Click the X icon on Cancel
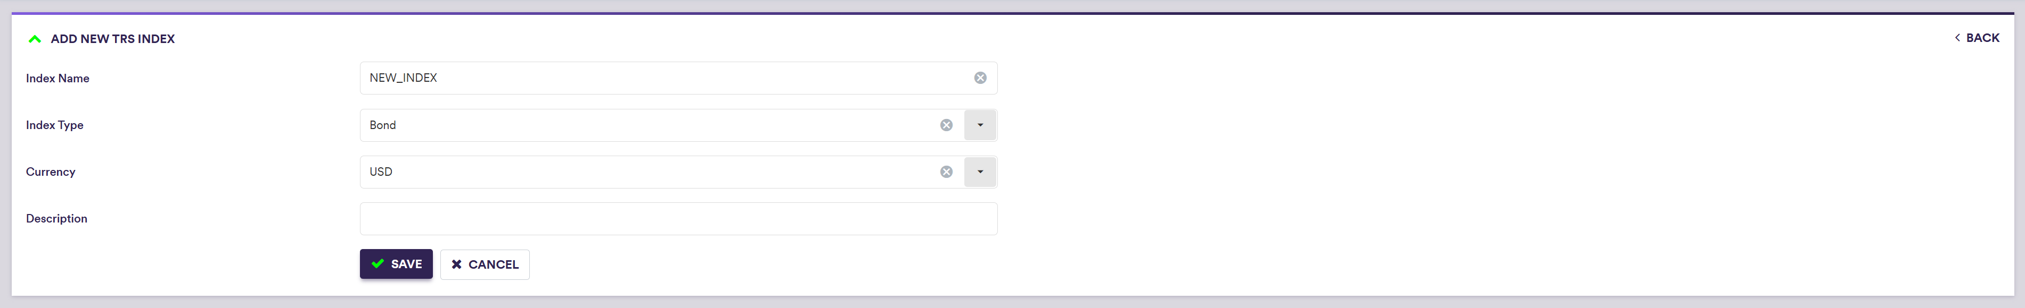 coord(457,265)
